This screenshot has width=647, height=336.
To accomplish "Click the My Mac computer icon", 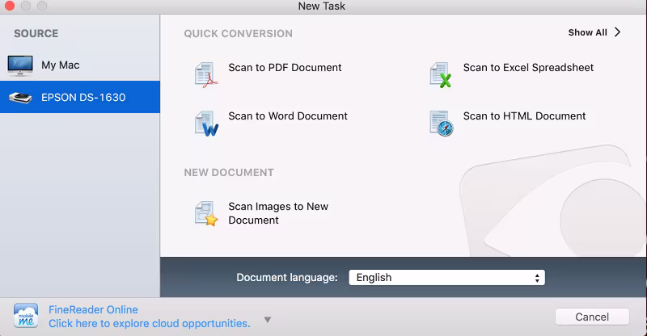I will click(x=19, y=65).
